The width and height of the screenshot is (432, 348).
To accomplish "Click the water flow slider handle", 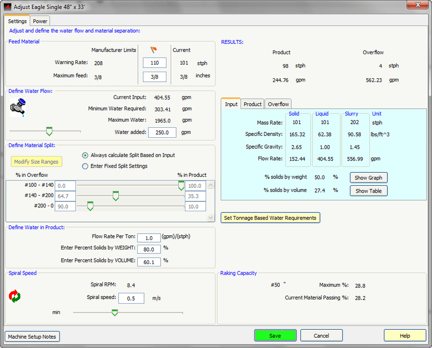I will [50, 131].
